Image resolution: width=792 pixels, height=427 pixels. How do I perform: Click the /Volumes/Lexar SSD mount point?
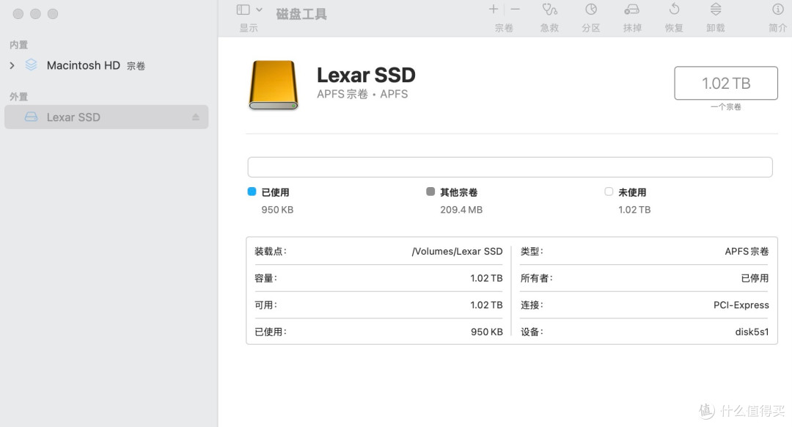[457, 251]
